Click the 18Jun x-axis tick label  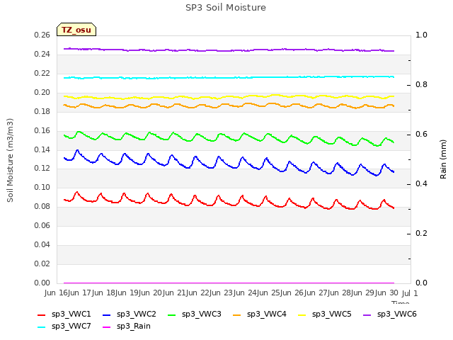116,293
